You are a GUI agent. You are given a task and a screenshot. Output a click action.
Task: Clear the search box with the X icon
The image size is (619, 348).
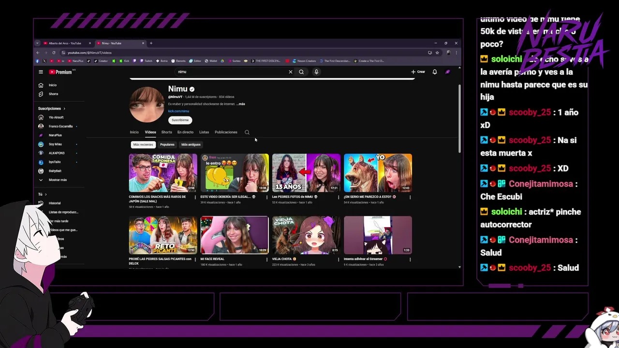[x=291, y=72]
